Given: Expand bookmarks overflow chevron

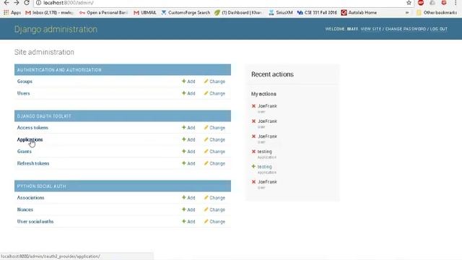Looking at the screenshot, I should pos(407,13).
